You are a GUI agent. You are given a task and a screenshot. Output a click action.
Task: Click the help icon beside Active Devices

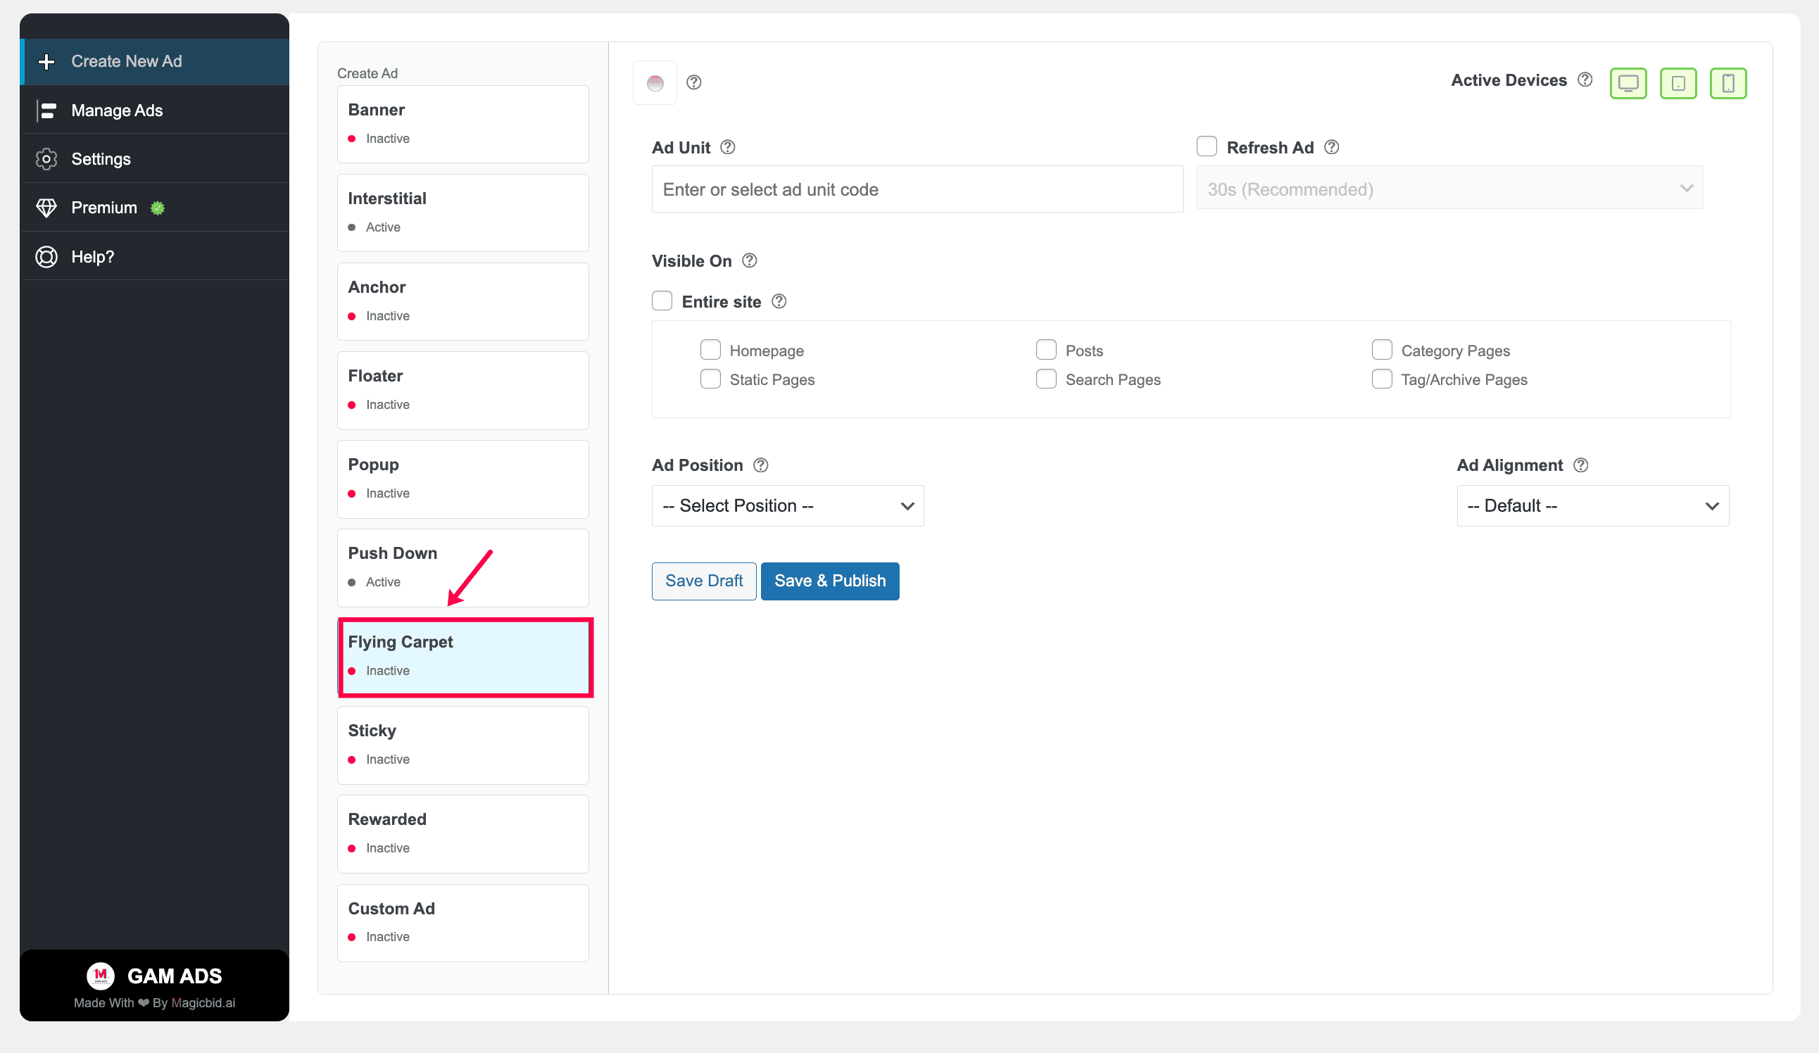point(1585,80)
